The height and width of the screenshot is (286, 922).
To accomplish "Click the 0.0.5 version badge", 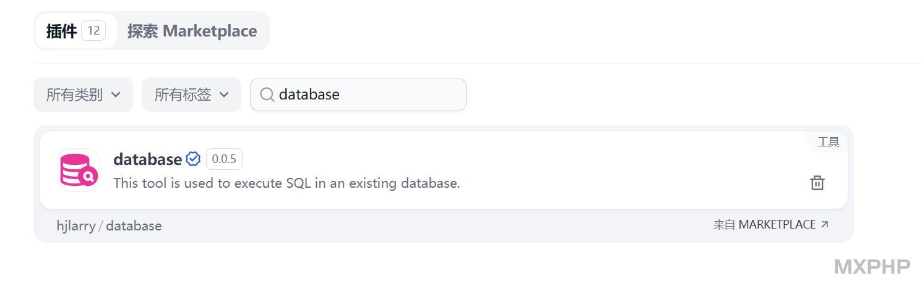I will [x=224, y=159].
